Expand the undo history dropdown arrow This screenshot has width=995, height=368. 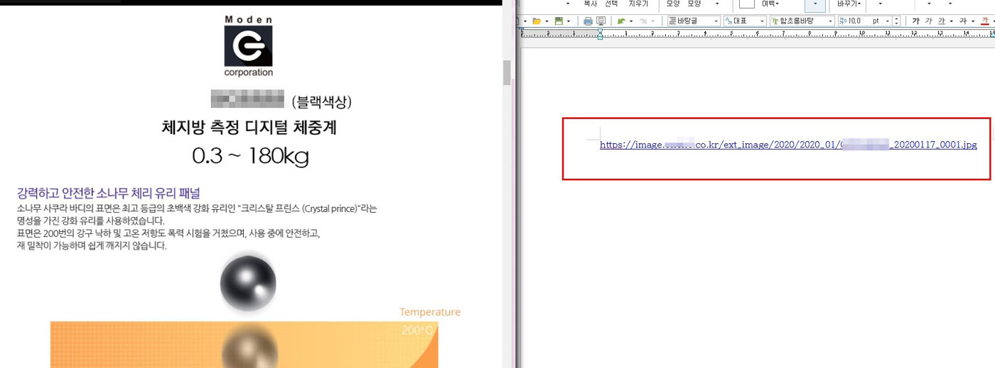coord(631,21)
